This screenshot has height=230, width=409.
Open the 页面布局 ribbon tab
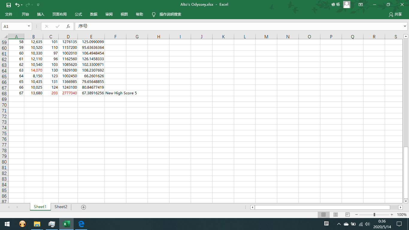pyautogui.click(x=60, y=14)
